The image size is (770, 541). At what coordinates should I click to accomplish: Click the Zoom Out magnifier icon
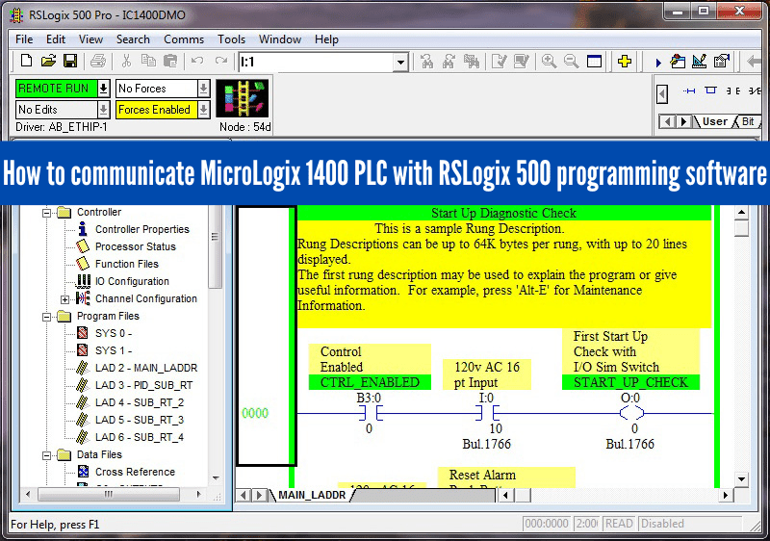click(571, 62)
